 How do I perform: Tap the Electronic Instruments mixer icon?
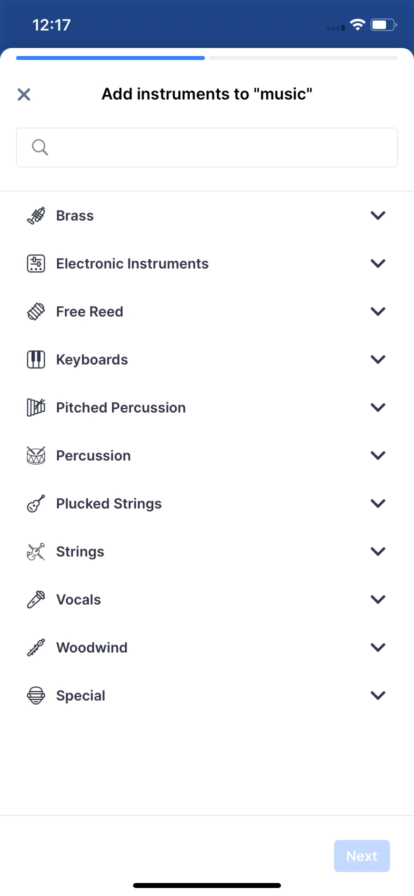coord(36,263)
